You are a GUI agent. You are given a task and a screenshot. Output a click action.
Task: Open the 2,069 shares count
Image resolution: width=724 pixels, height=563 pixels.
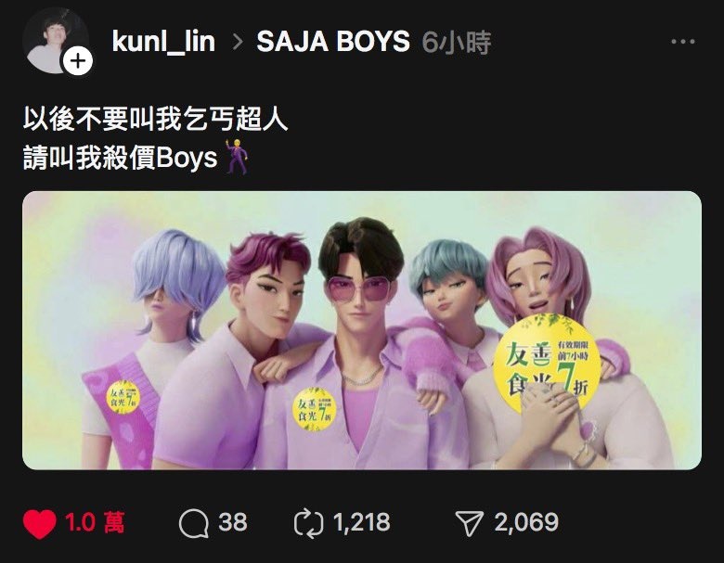(x=526, y=522)
